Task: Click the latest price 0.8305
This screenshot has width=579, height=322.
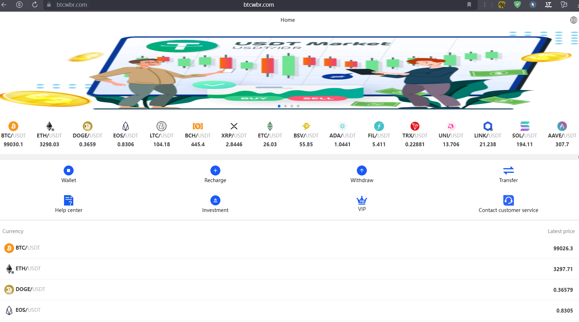Action: (565, 311)
